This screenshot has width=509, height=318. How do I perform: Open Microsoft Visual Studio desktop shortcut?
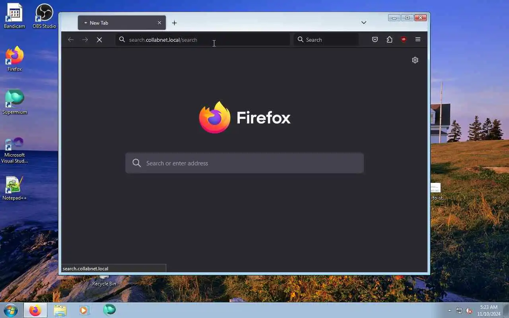point(14,150)
